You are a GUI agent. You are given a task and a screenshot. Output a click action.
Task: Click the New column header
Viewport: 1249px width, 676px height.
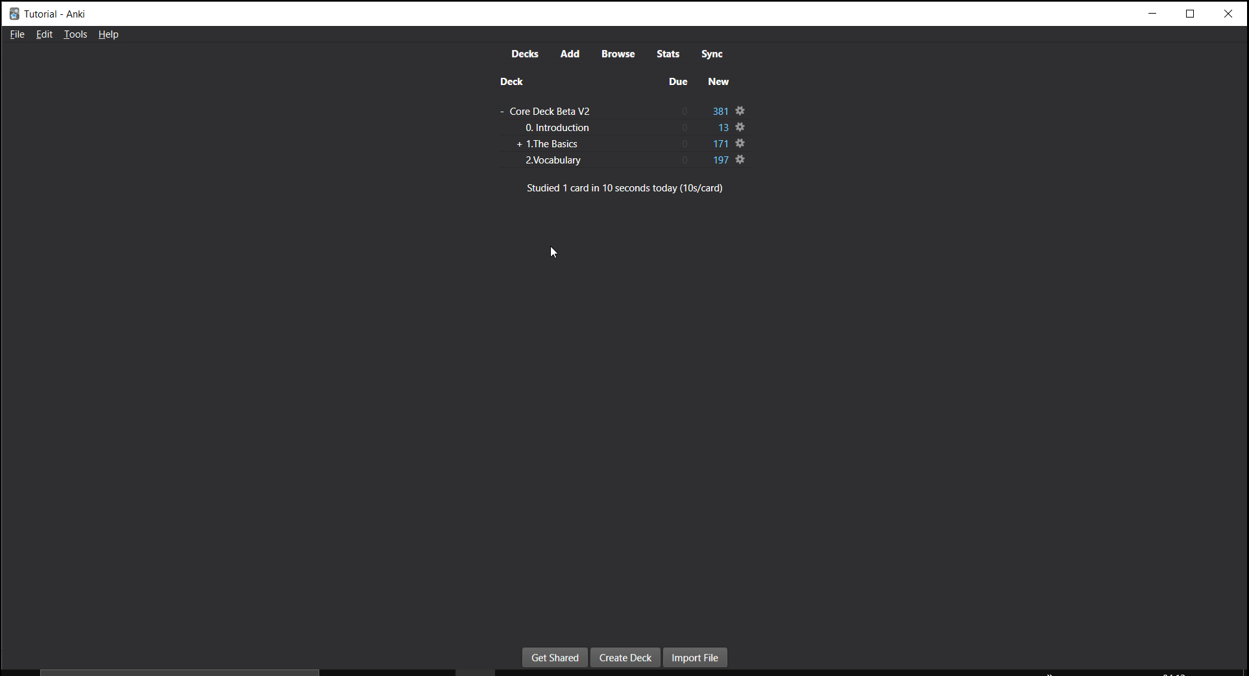click(718, 82)
